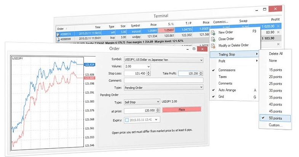Click the S / L column header
299x157 pixels.
171,24
